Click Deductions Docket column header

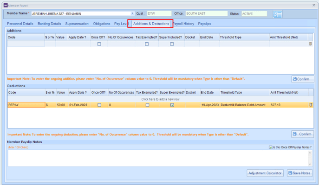pos(192,93)
